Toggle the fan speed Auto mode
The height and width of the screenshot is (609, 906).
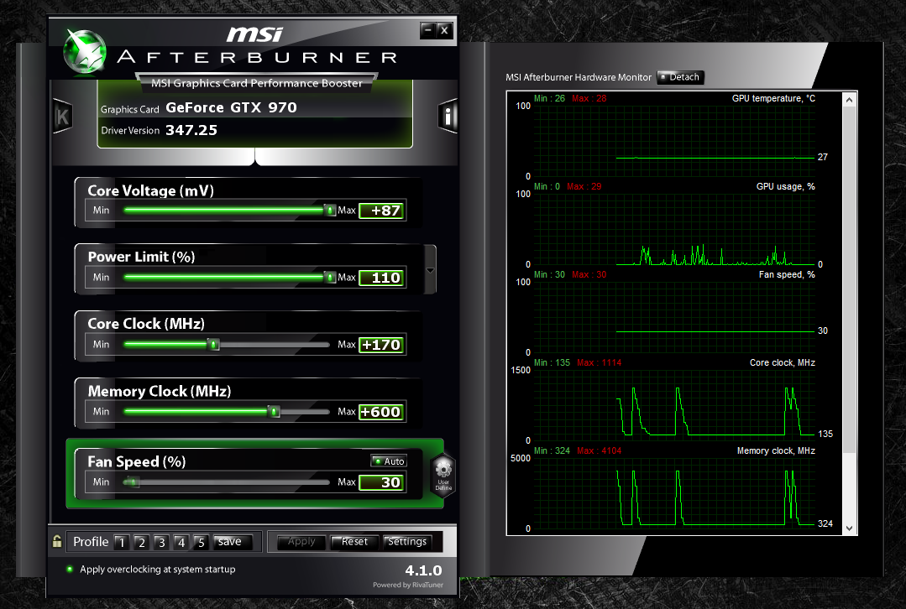point(389,461)
